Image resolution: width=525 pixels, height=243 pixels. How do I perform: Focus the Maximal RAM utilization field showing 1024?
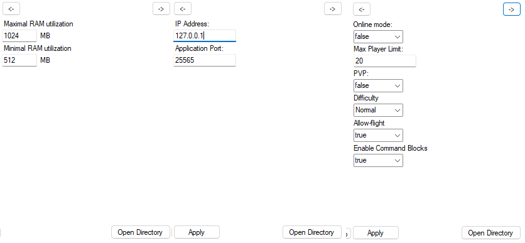click(x=19, y=36)
